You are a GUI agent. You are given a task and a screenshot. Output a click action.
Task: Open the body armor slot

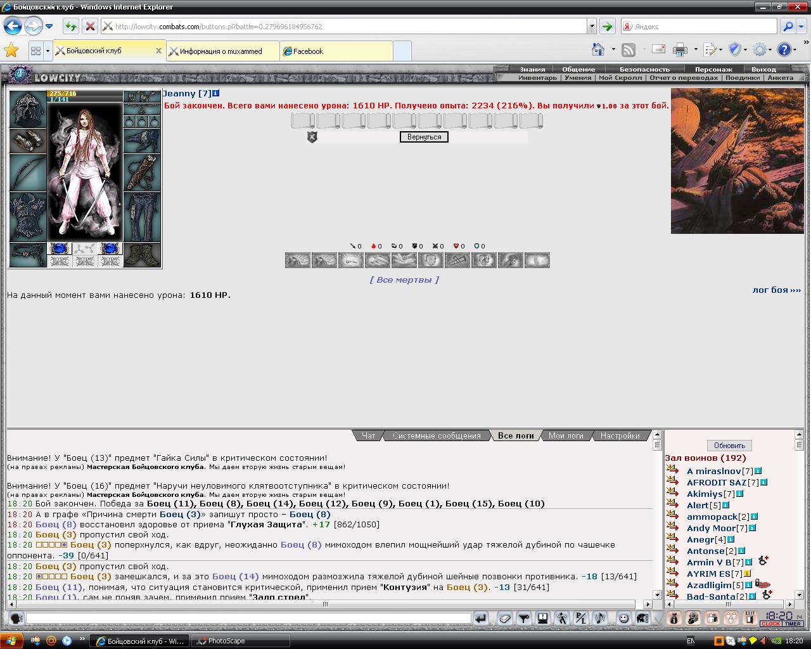[x=28, y=217]
